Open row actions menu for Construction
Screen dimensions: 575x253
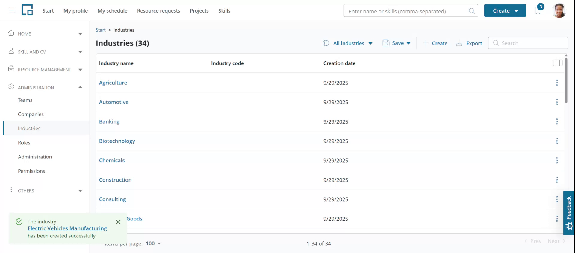click(557, 180)
